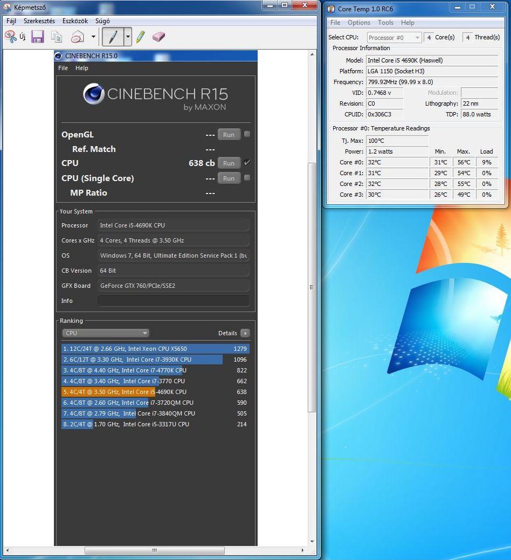Viewport: 511px width, 560px height.
Task: Click the vertical scrollbar up arrow
Action: point(312,54)
